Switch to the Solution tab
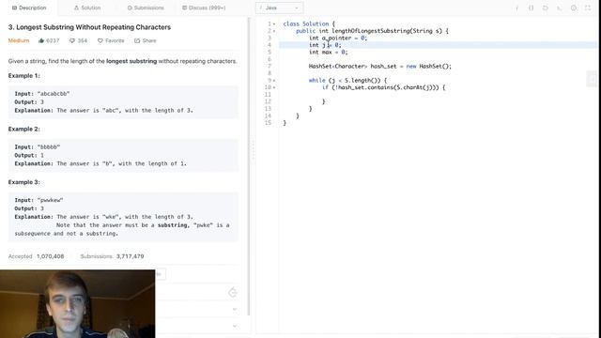This screenshot has width=601, height=338. tap(87, 8)
